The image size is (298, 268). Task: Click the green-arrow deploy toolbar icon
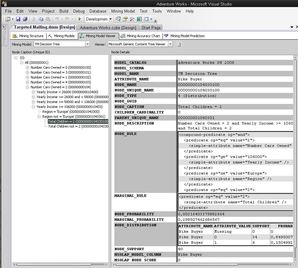[x=139, y=19]
